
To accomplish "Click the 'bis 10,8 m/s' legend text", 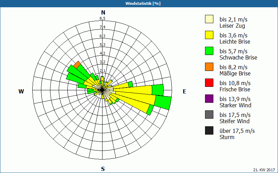I will (235, 83).
